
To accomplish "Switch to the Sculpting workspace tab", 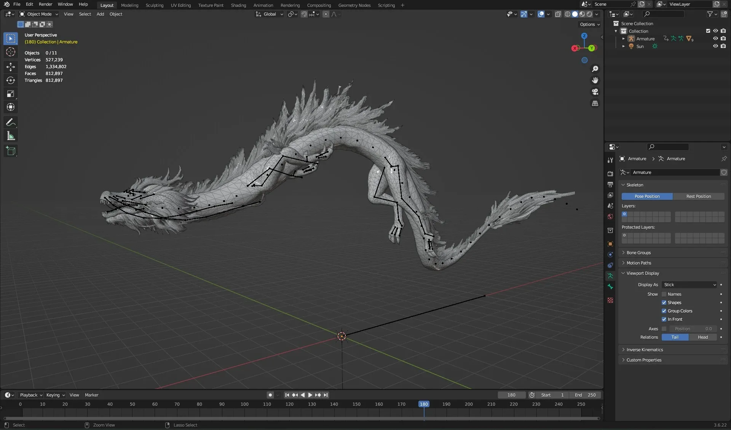I will point(154,5).
